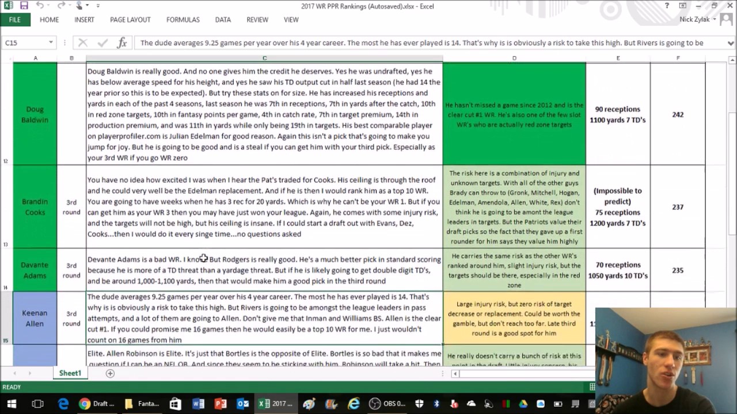Image resolution: width=737 pixels, height=414 pixels.
Task: Open the Customize Quick Access Toolbar arrow
Action: 98,6
